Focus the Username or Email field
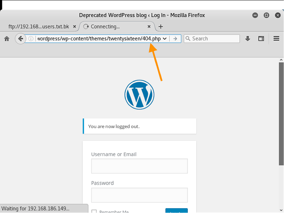Image resolution: width=284 pixels, height=213 pixels. pos(139,166)
